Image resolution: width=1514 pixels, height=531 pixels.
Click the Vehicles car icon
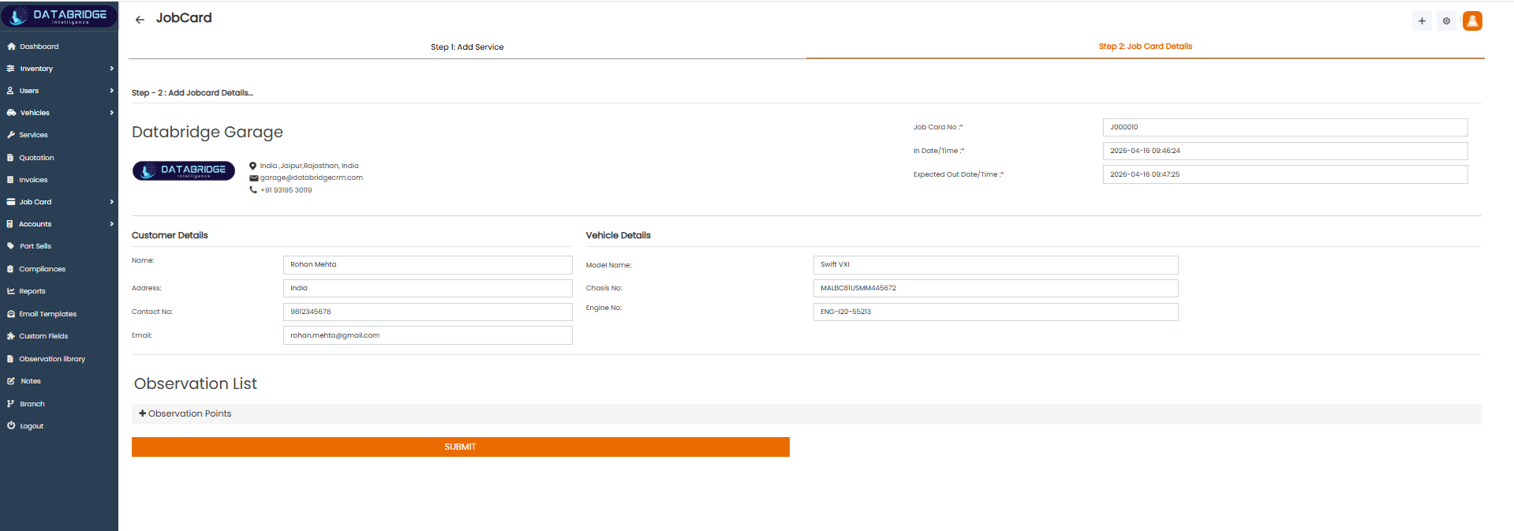click(11, 113)
